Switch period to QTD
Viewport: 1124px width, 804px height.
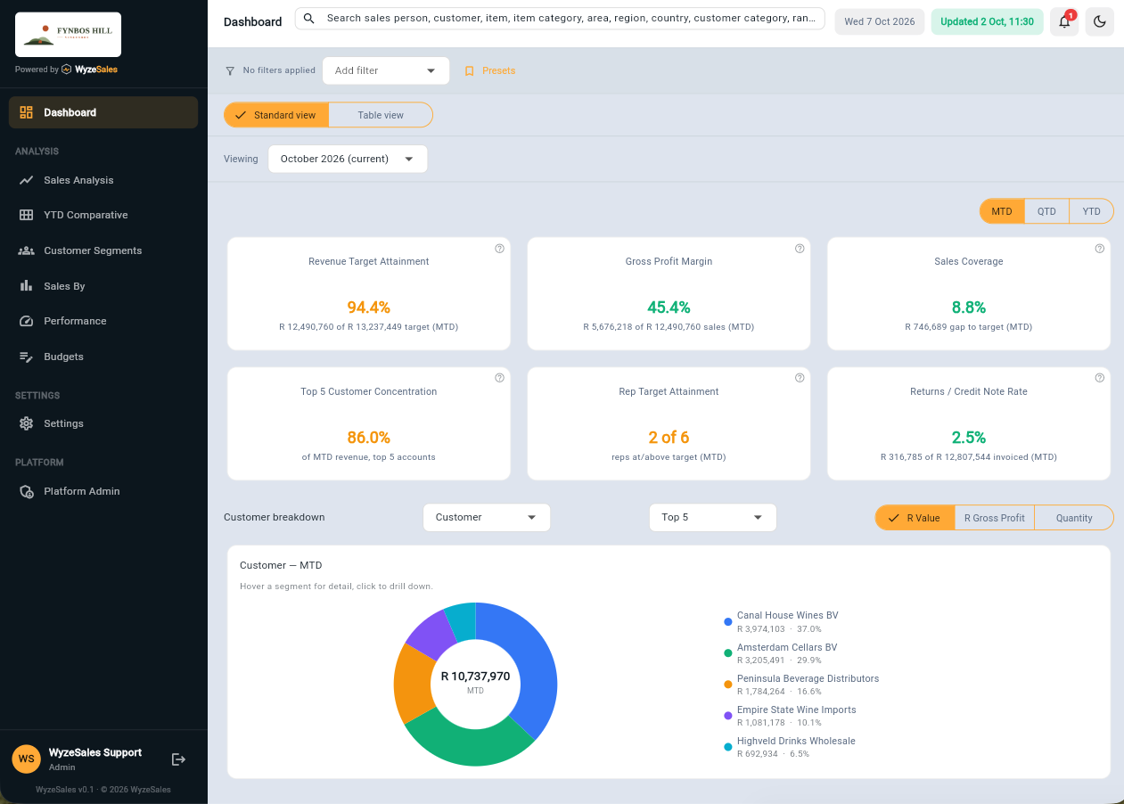point(1046,211)
